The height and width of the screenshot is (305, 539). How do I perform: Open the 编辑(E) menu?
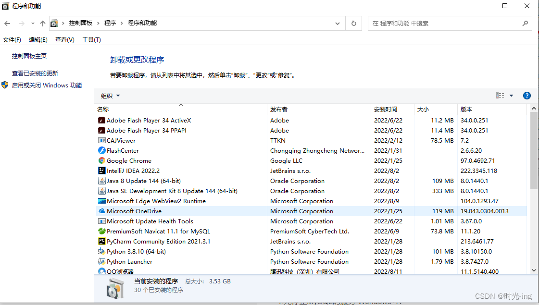point(38,40)
